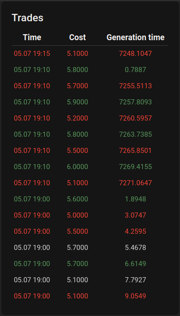The height and width of the screenshot is (316, 180).
Task: Select the white 5.4678 generation time
Action: click(x=136, y=248)
